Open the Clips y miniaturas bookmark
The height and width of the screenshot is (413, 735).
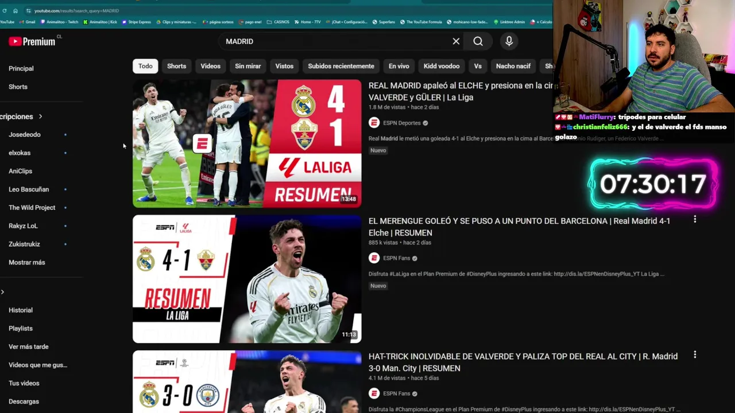click(x=176, y=22)
